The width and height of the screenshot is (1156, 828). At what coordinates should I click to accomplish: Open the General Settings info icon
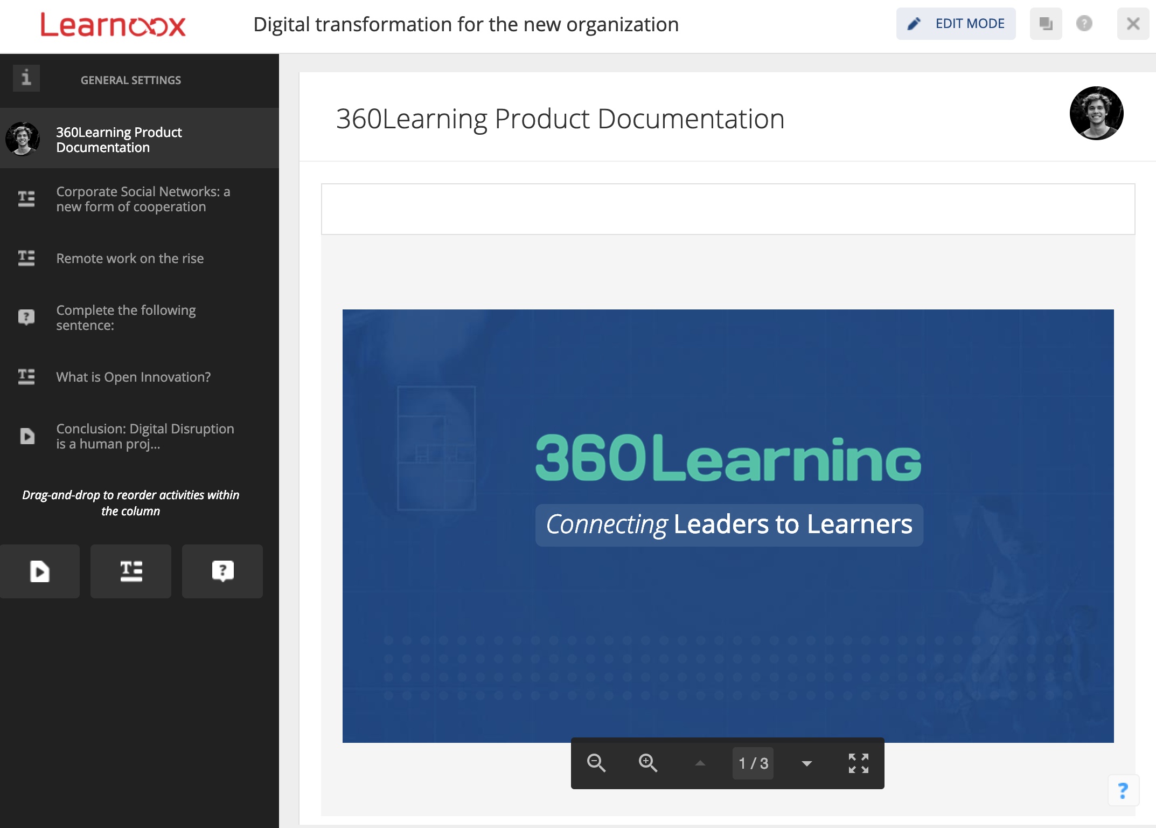[26, 79]
